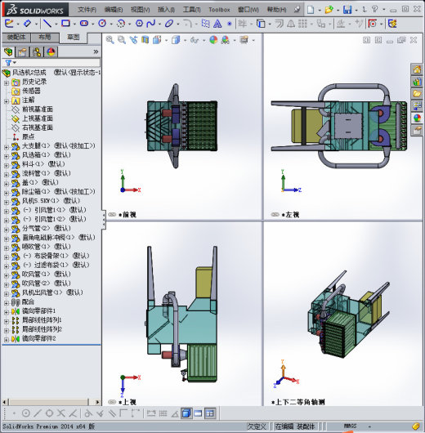The image size is (425, 433).
Task: Click the MMGS unit system in the status bar
Action: pyautogui.click(x=350, y=426)
